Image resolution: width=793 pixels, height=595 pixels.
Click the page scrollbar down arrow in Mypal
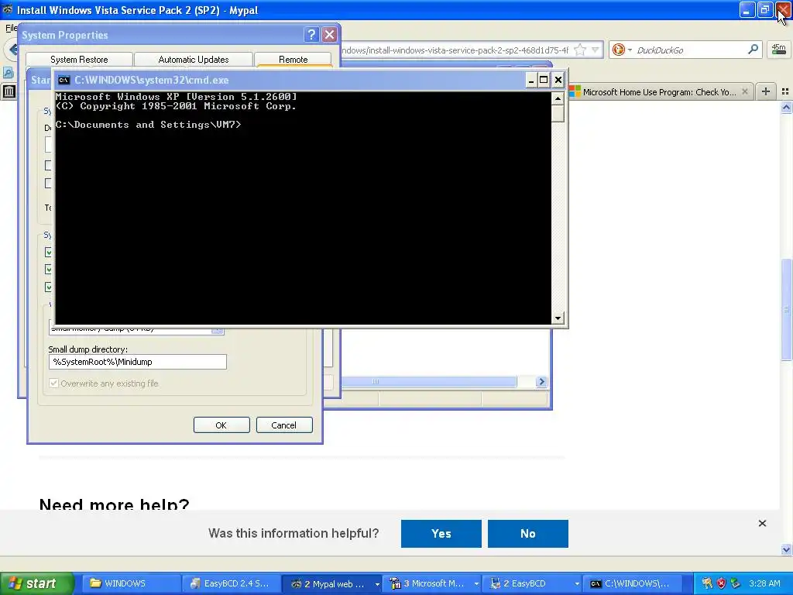click(x=786, y=549)
